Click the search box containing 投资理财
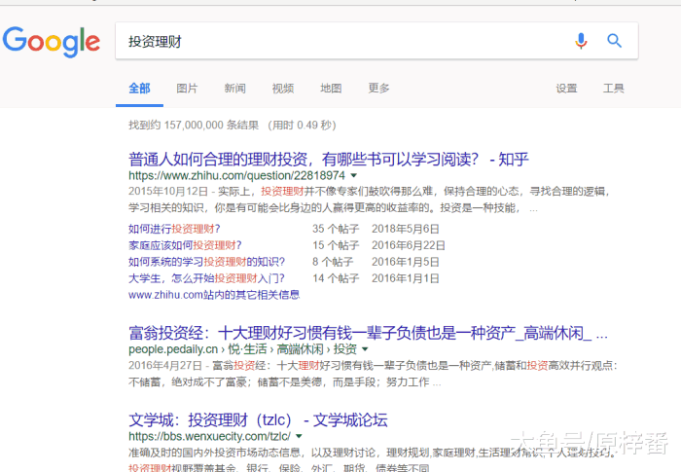The image size is (681, 472). click(x=340, y=41)
